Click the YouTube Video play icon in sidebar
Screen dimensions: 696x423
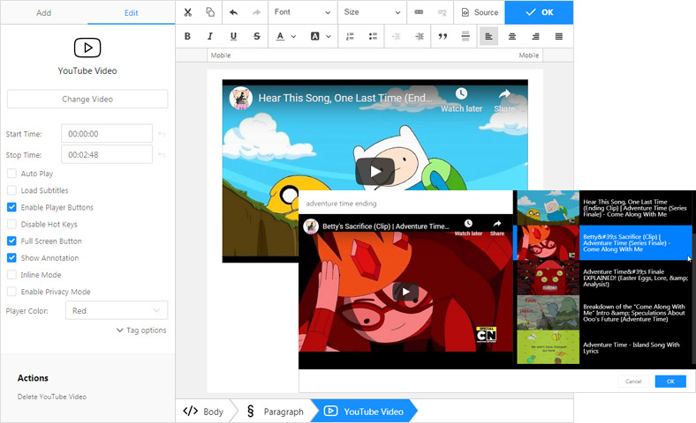coord(87,48)
